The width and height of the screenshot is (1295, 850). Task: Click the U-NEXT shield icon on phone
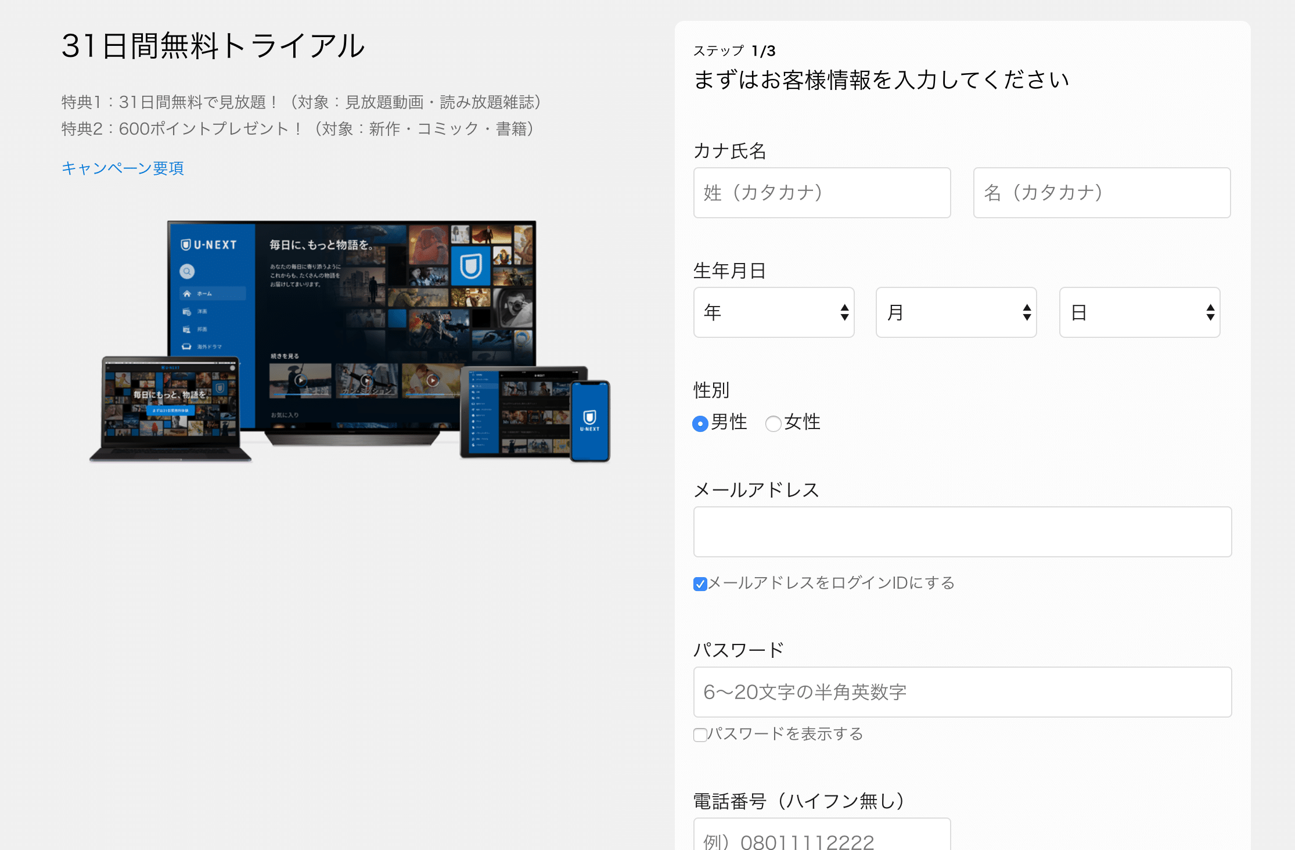click(589, 417)
